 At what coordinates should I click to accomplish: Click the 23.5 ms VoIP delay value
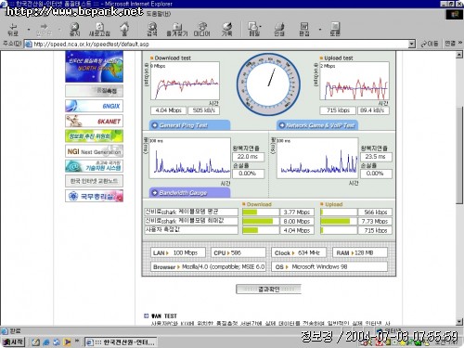[x=376, y=157]
